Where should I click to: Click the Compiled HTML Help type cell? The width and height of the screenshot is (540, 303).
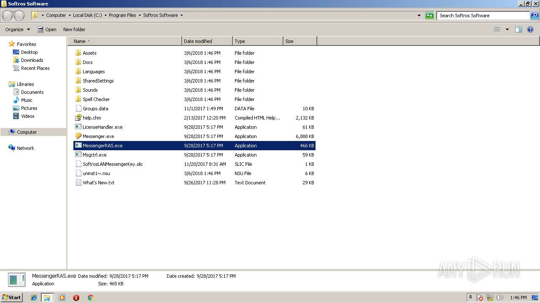click(257, 118)
